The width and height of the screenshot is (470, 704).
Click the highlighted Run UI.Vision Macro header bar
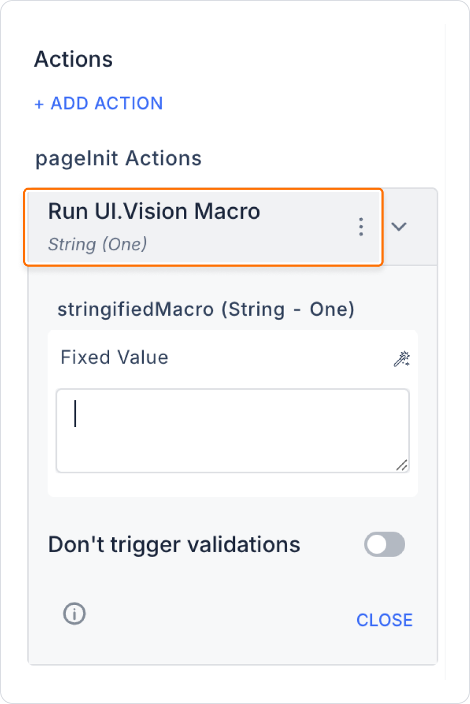[203, 227]
